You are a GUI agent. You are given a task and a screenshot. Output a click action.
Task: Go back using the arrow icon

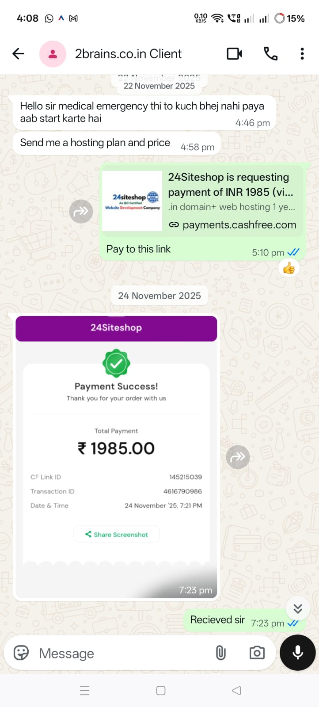pyautogui.click(x=19, y=54)
